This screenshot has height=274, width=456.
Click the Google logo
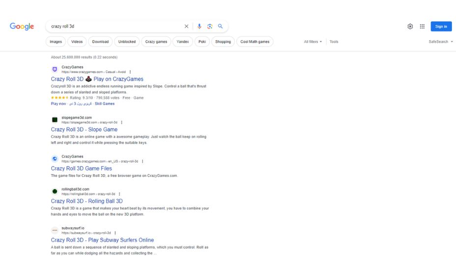click(x=22, y=27)
